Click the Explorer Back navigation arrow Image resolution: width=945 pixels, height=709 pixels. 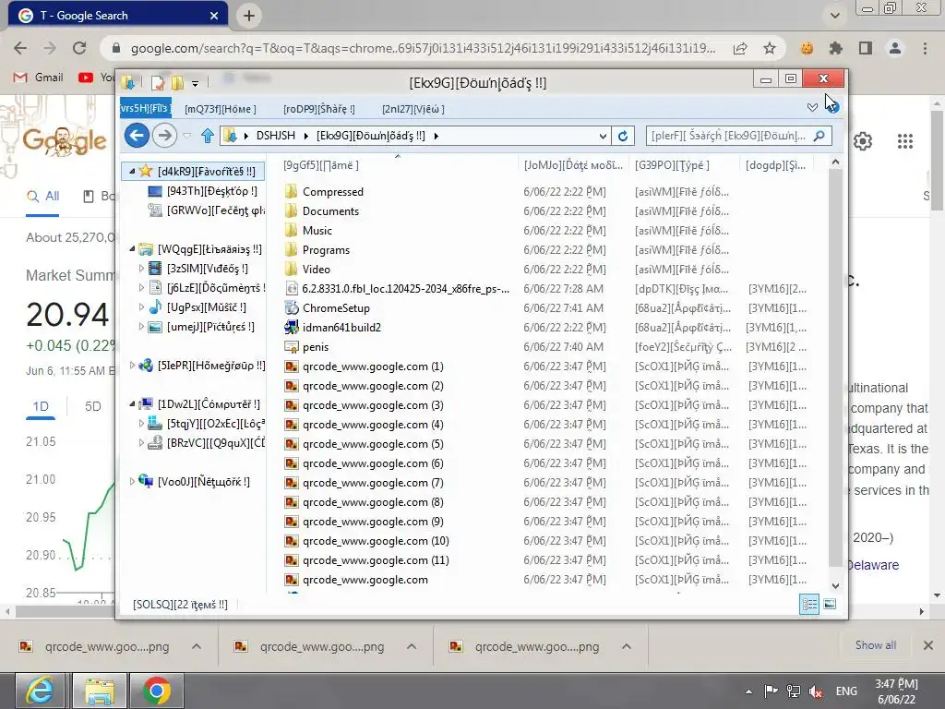137,135
